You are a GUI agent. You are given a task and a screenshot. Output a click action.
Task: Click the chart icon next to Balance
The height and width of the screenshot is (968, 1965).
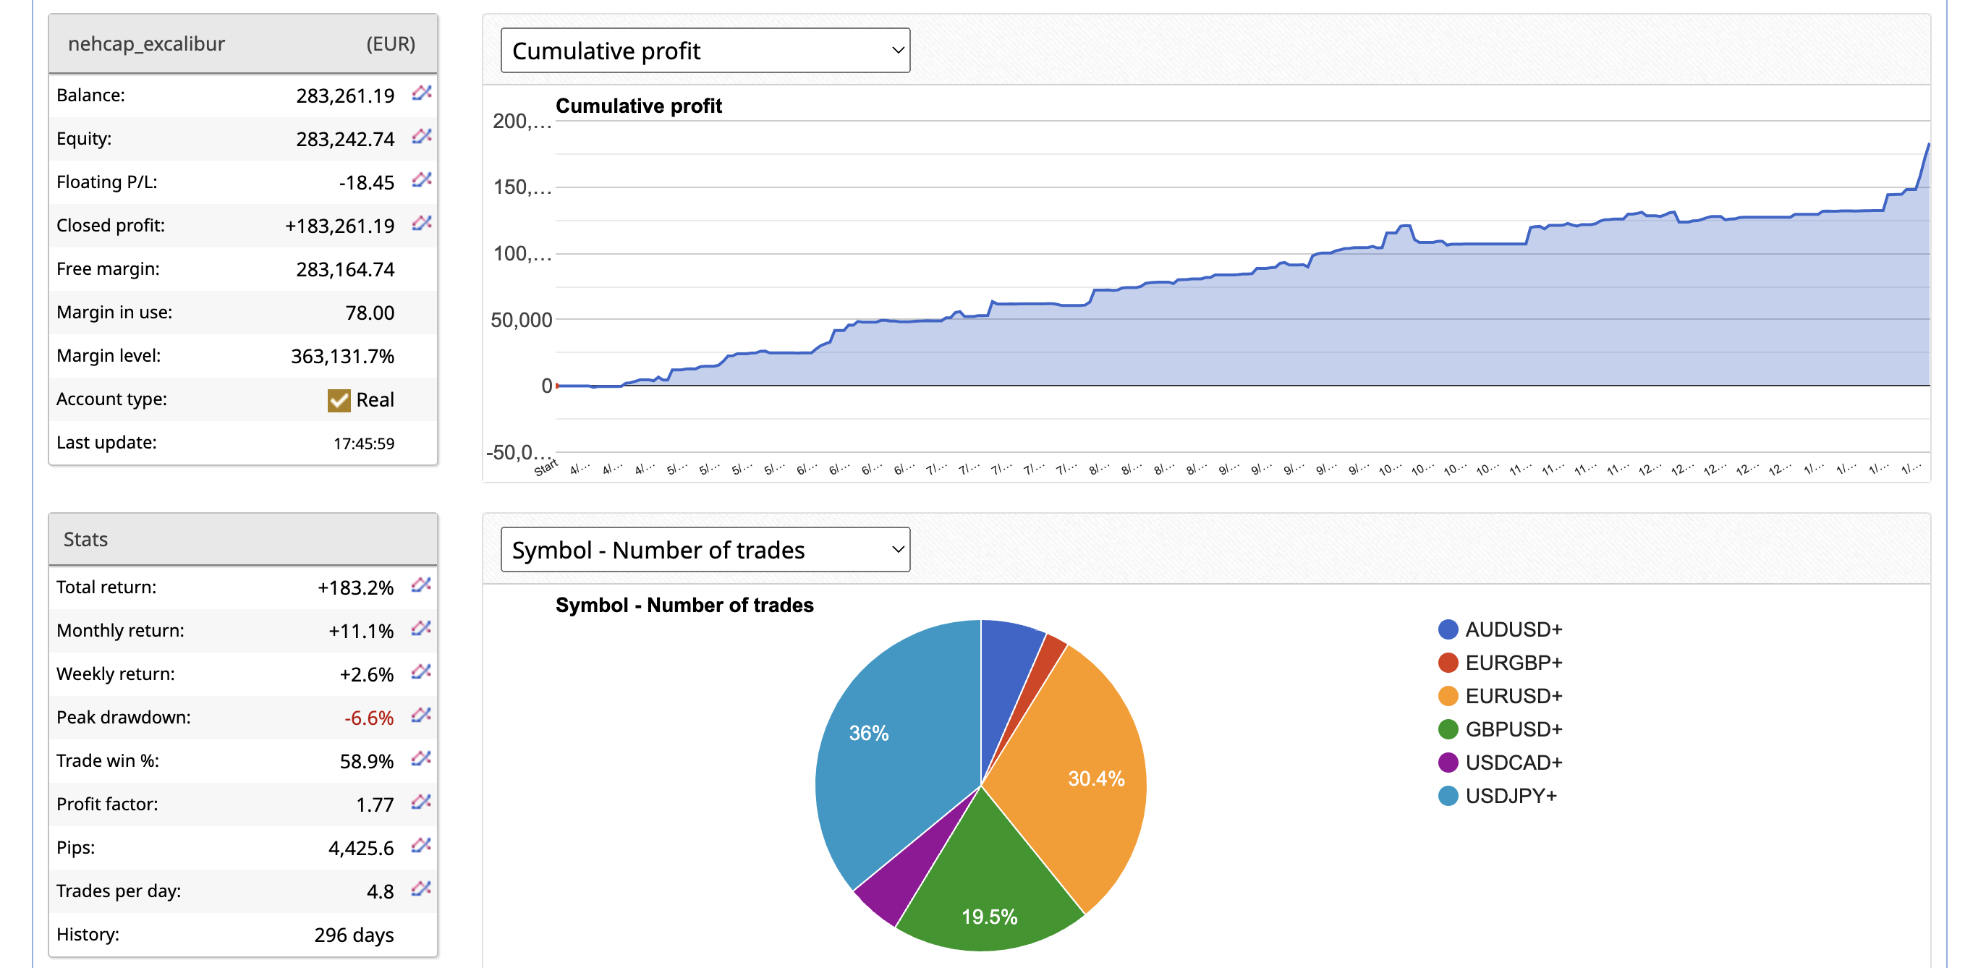(x=421, y=93)
